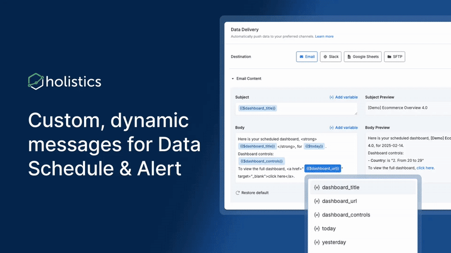This screenshot has width=451, height=253.
Task: Click the "Subject Preview" label
Action: 379,97
